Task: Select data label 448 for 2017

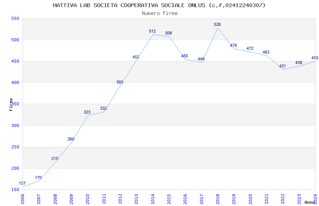Action: click(201, 59)
